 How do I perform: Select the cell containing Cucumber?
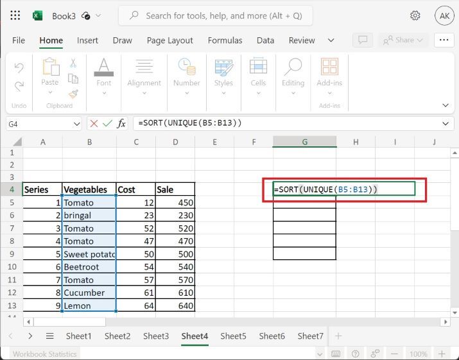89,293
